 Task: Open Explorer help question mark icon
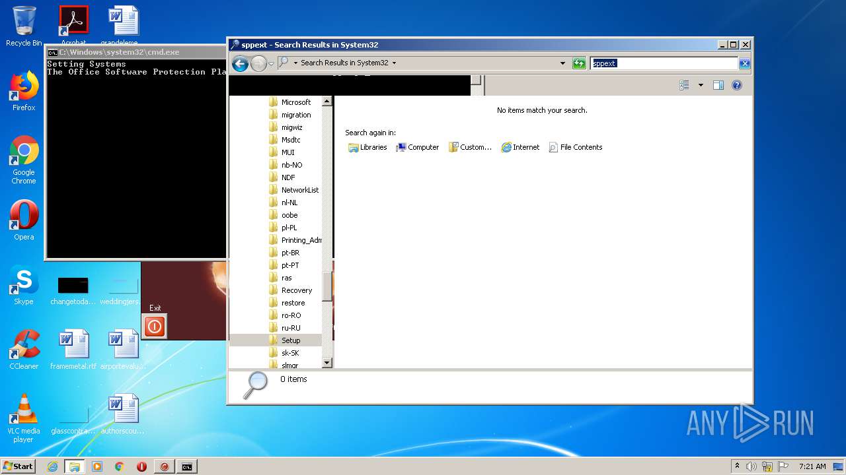(737, 85)
